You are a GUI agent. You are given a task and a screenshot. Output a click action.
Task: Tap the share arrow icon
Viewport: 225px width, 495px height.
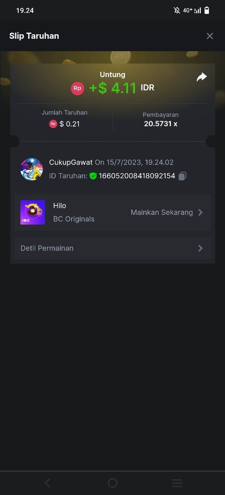[201, 77]
